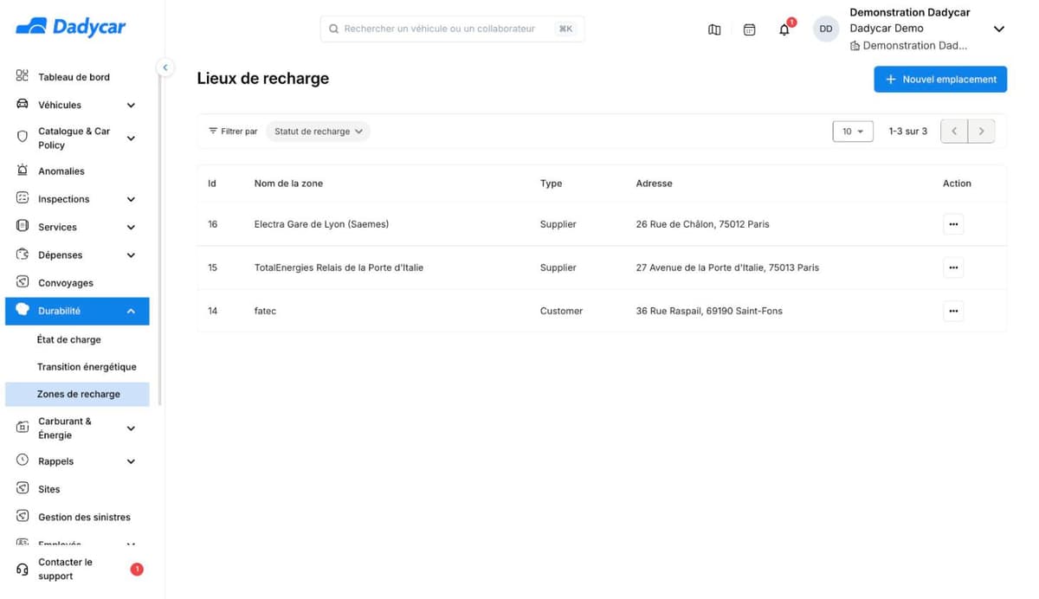Click the Dadycar logo
Viewport: 1039px width, 599px height.
(x=71, y=28)
